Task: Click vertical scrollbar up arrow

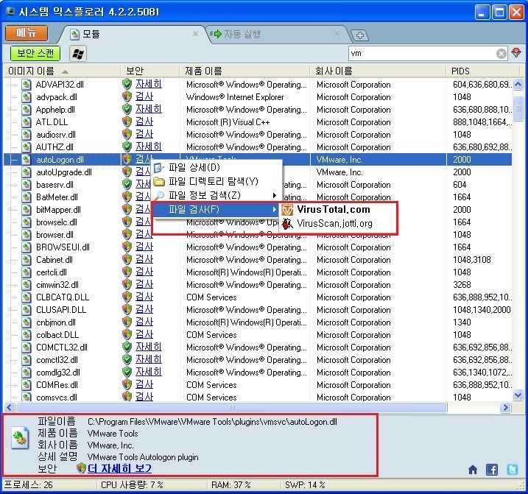Action: 518,84
